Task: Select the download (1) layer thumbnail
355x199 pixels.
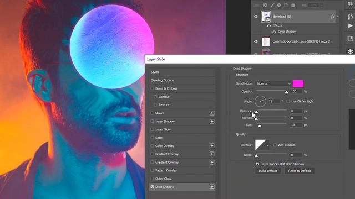Action: point(266,17)
